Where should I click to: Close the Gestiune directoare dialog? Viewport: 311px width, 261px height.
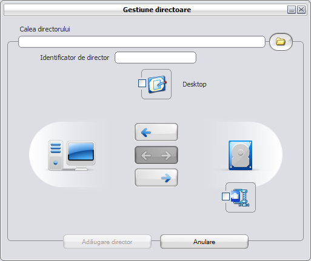pyautogui.click(x=301, y=10)
